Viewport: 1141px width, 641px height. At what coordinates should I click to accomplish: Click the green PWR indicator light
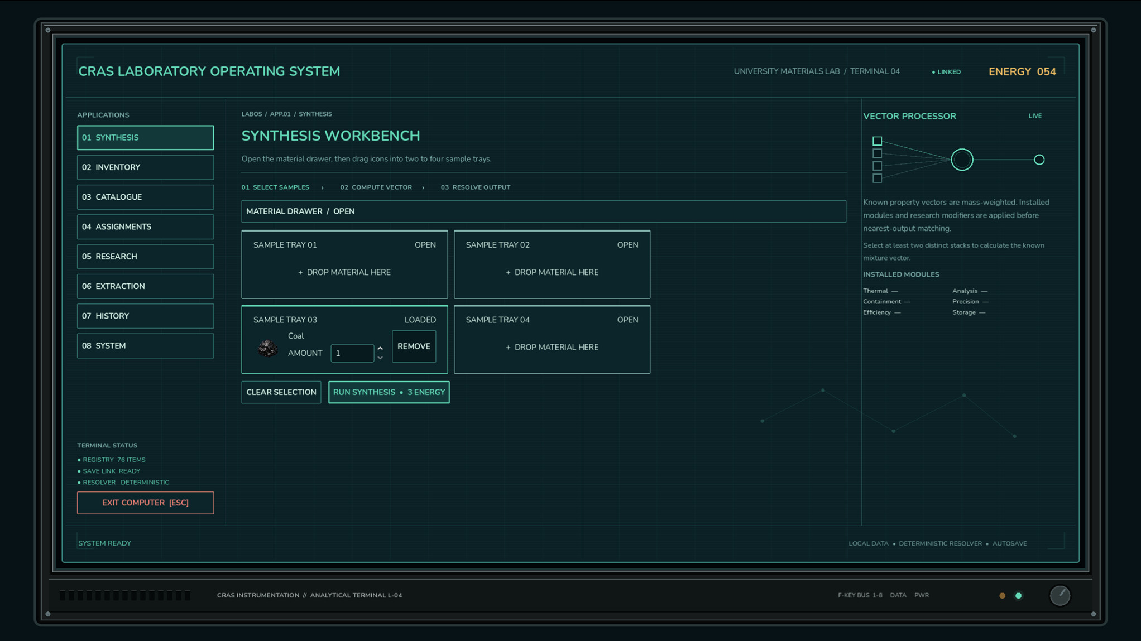coord(1018,596)
